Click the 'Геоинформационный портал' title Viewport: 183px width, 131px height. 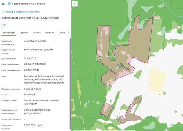coord(29,4)
